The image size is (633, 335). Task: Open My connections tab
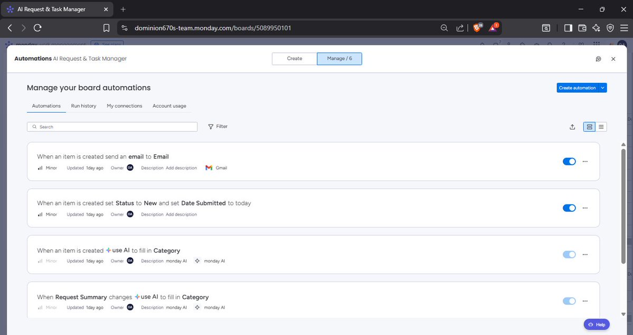[x=125, y=106]
